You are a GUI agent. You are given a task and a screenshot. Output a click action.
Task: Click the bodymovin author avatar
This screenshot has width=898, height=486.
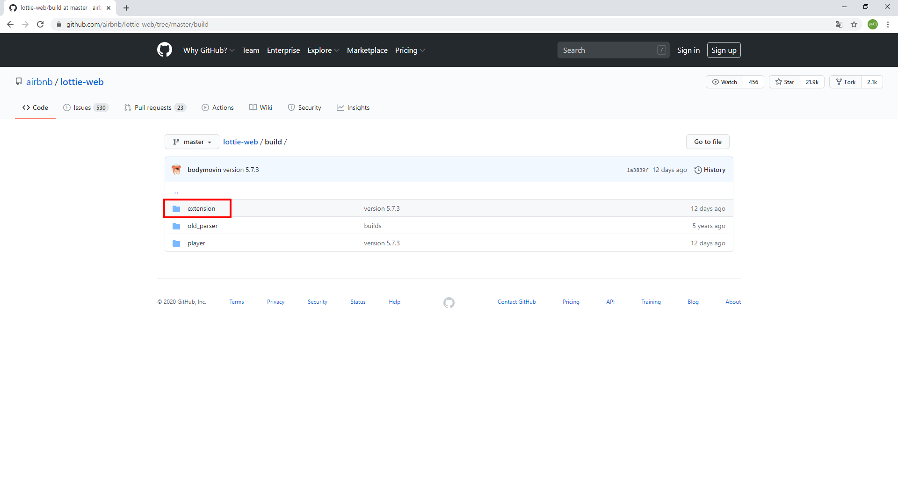click(x=176, y=170)
